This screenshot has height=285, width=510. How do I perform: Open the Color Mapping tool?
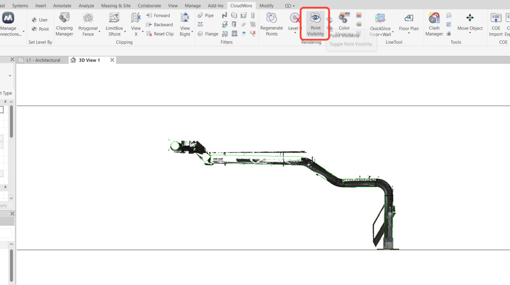pyautogui.click(x=344, y=24)
